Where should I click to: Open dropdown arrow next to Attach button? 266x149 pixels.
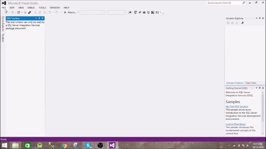point(78,12)
